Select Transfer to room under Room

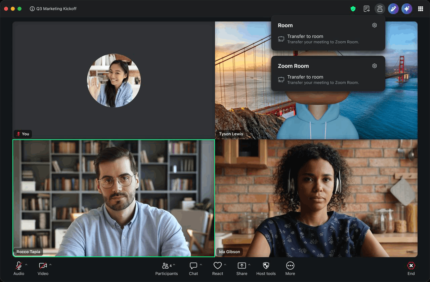click(x=328, y=39)
